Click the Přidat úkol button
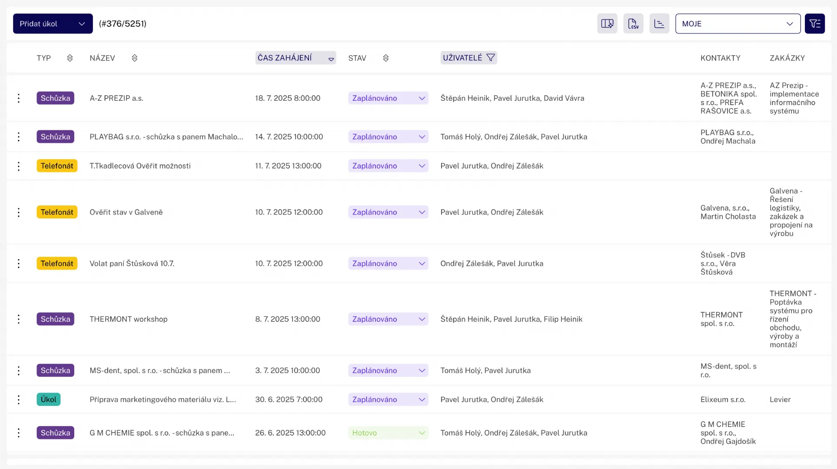Image resolution: width=837 pixels, height=469 pixels. [39, 24]
